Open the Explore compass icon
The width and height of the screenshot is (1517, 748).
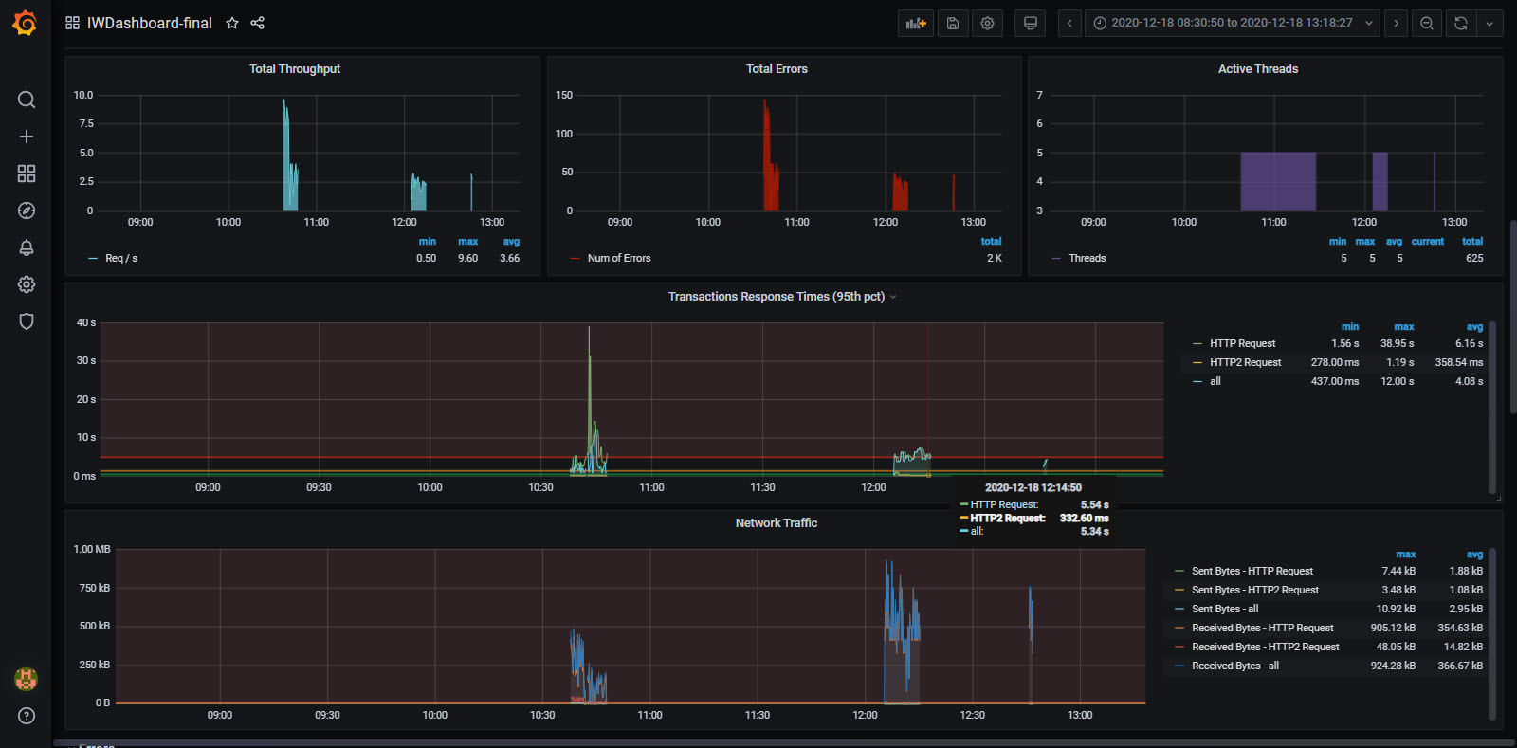pyautogui.click(x=27, y=210)
